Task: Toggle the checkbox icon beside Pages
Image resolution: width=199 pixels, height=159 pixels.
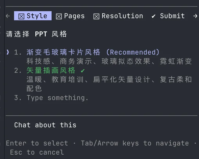Action: tap(59, 16)
